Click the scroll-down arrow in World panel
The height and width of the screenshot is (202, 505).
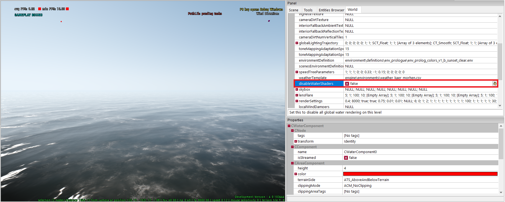pyautogui.click(x=500, y=106)
